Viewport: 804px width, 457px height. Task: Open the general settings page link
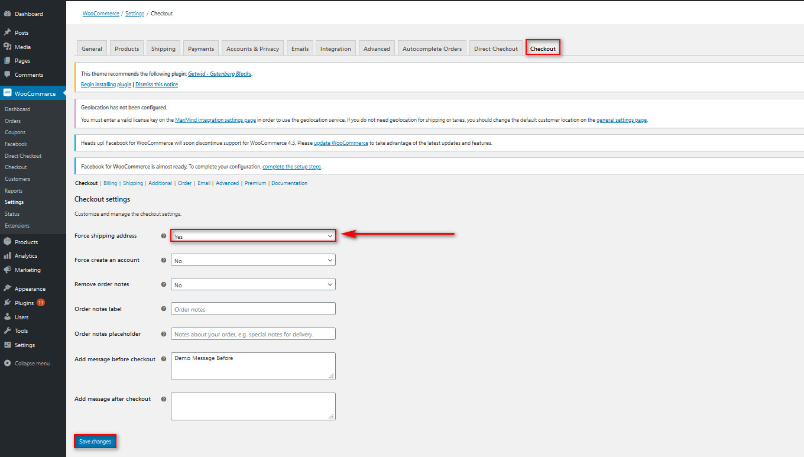622,120
